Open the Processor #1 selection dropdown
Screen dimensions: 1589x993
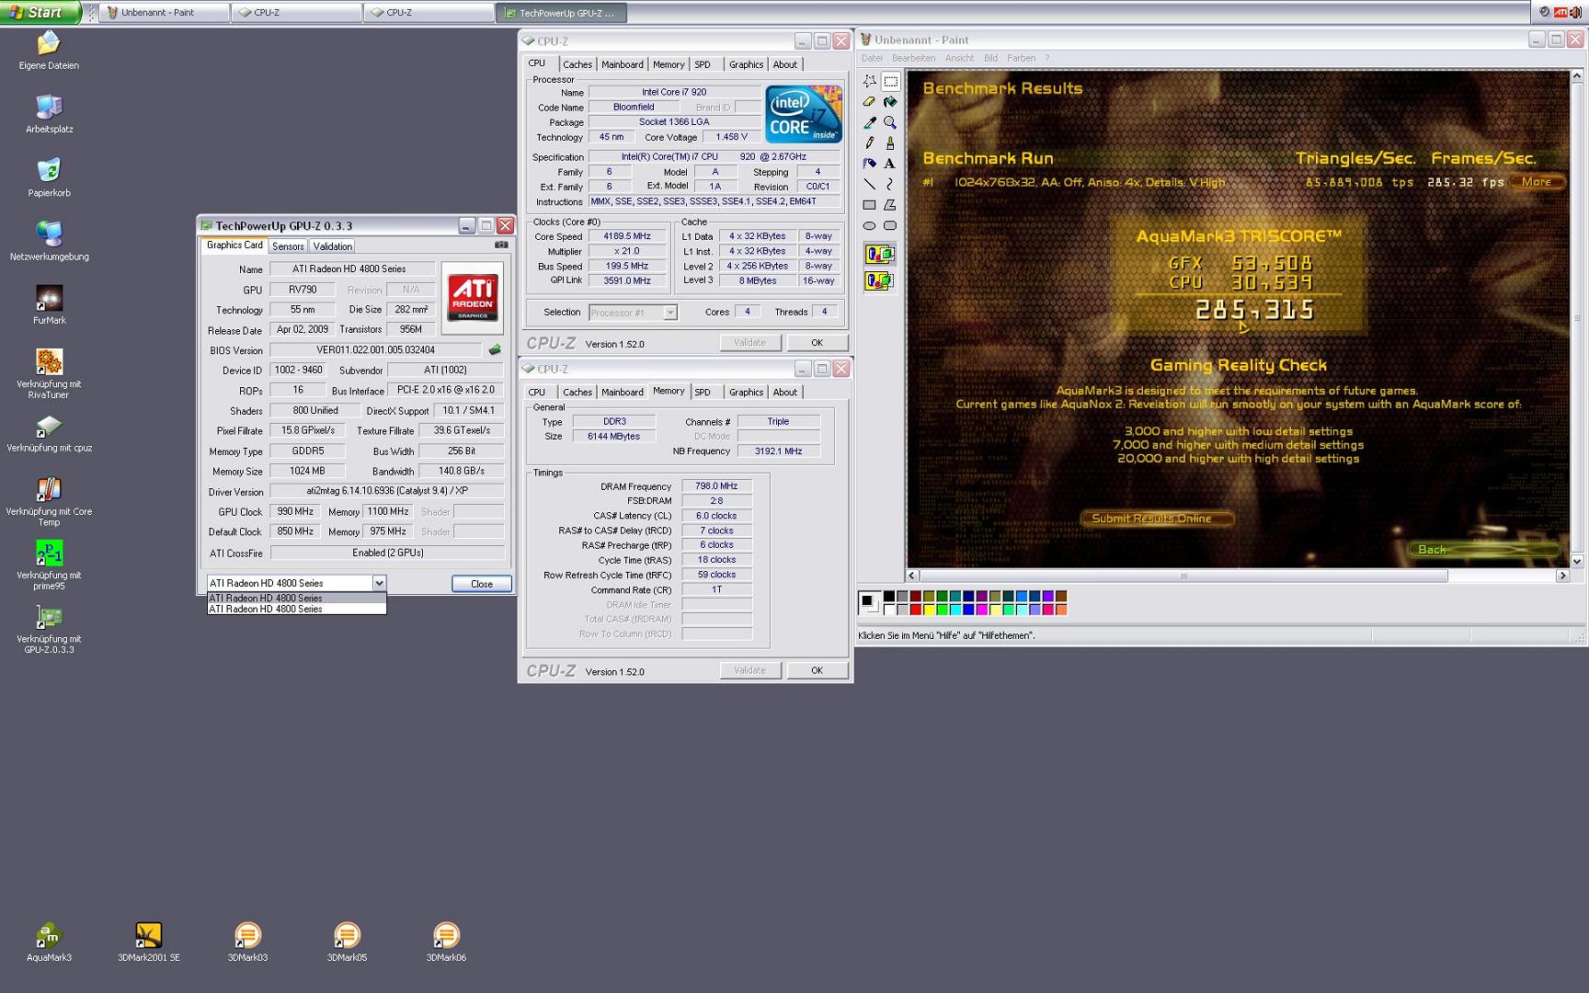670,313
